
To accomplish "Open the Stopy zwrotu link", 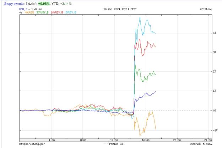I will click(14, 4).
